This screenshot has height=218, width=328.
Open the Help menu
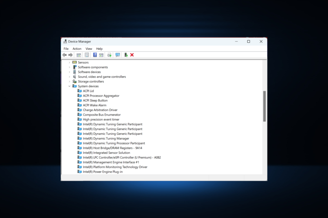click(99, 49)
